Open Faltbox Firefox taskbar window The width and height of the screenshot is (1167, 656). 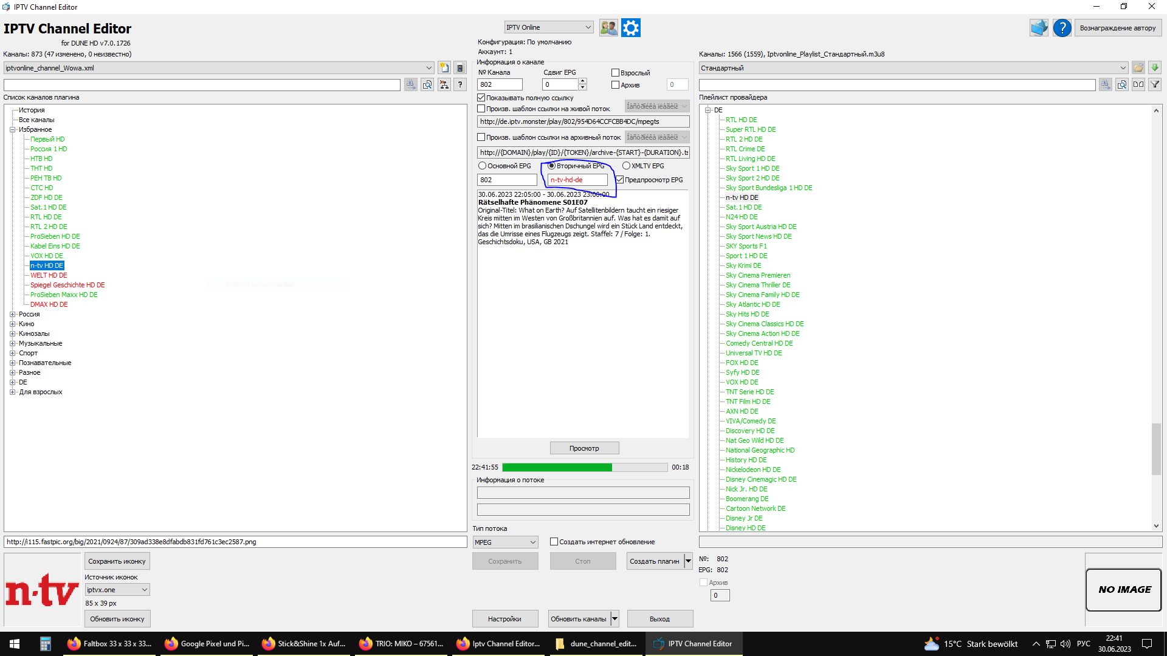(x=110, y=644)
